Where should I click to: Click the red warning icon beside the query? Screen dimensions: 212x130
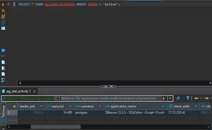pos(8,4)
